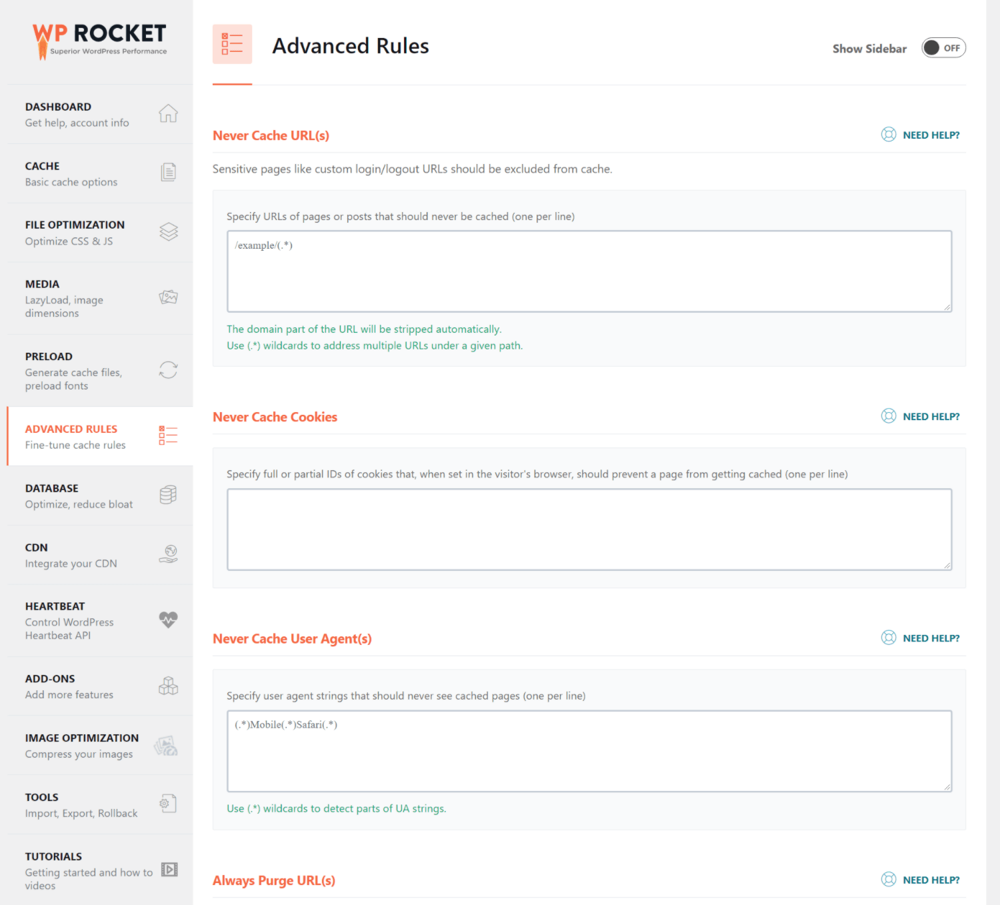Open the Heartbeat API settings
Viewport: 1000px width, 905px height.
click(x=100, y=620)
